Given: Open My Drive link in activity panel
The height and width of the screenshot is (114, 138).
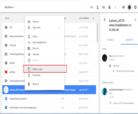Looking at the screenshot, I should tap(116, 66).
